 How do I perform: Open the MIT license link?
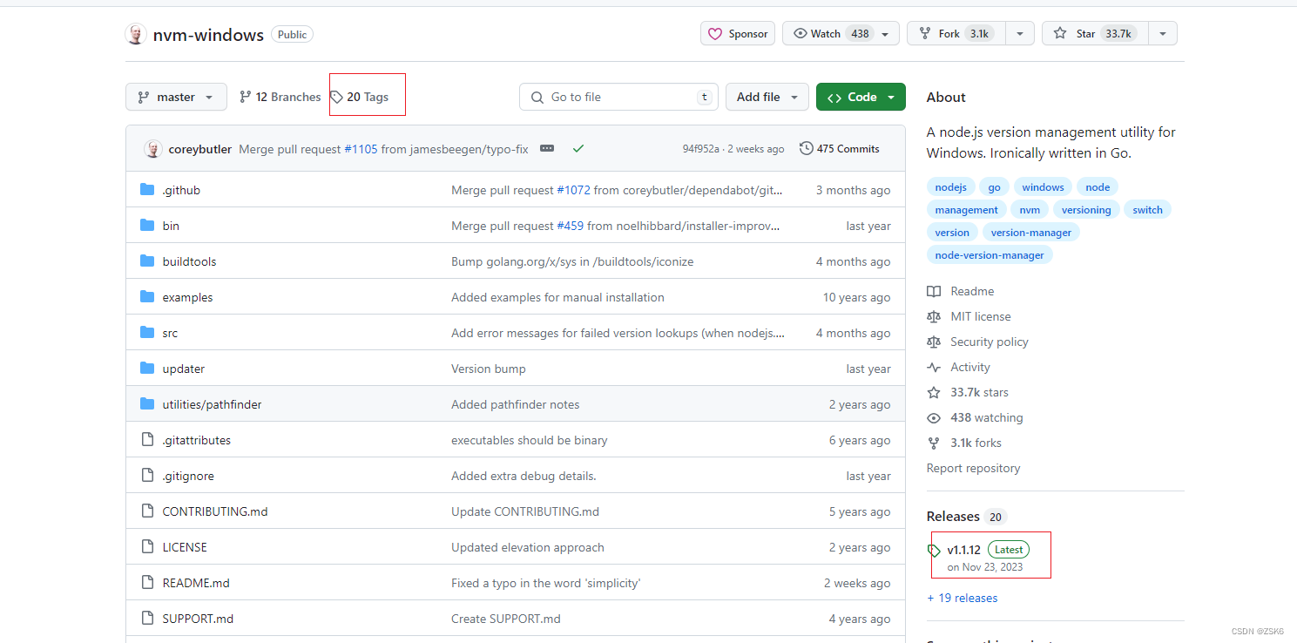click(x=969, y=316)
